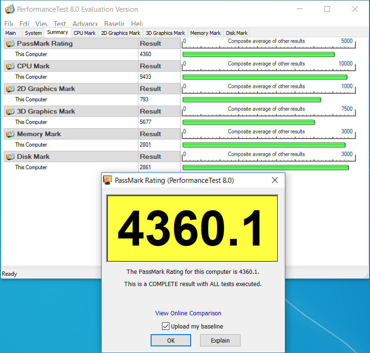Switch to the CPU Mark tab
This screenshot has width=370, height=353.
(84, 33)
